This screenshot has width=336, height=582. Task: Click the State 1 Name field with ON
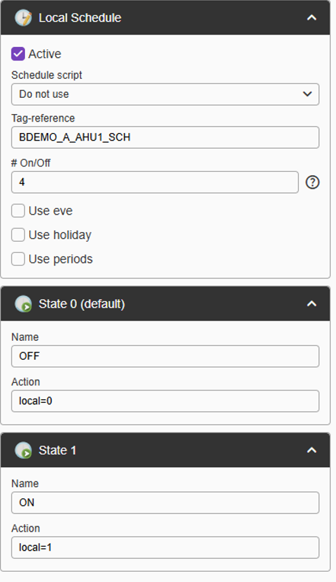click(x=165, y=503)
